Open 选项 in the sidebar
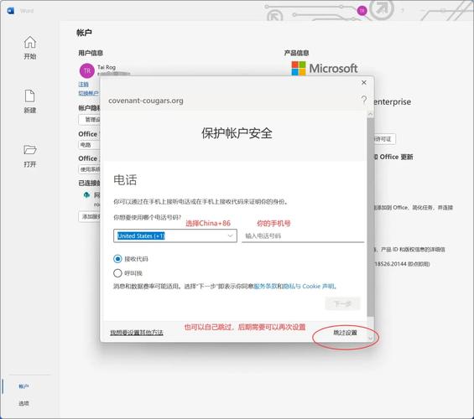Viewport: 474px width, 419px height. pyautogui.click(x=23, y=403)
